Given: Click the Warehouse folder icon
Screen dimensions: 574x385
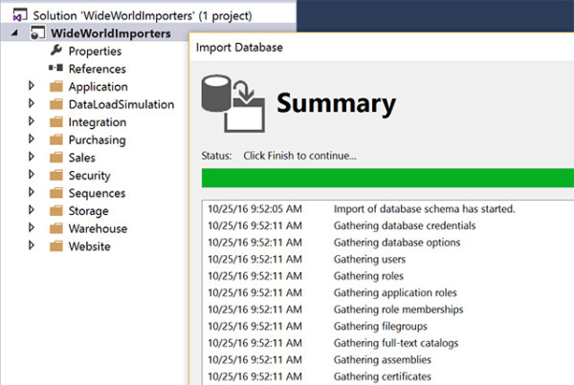Looking at the screenshot, I should point(56,228).
